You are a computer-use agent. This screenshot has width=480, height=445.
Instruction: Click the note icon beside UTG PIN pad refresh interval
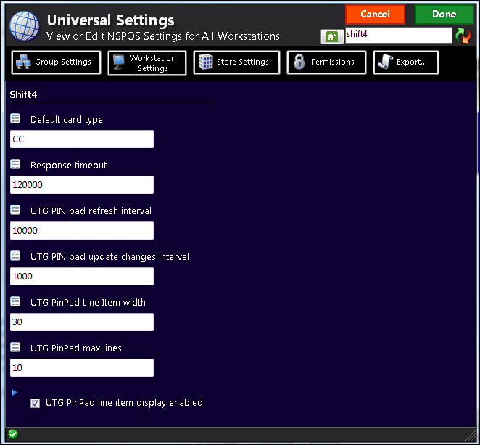(15, 210)
